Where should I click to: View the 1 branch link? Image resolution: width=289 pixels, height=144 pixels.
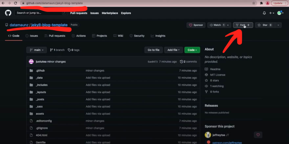click(x=57, y=50)
